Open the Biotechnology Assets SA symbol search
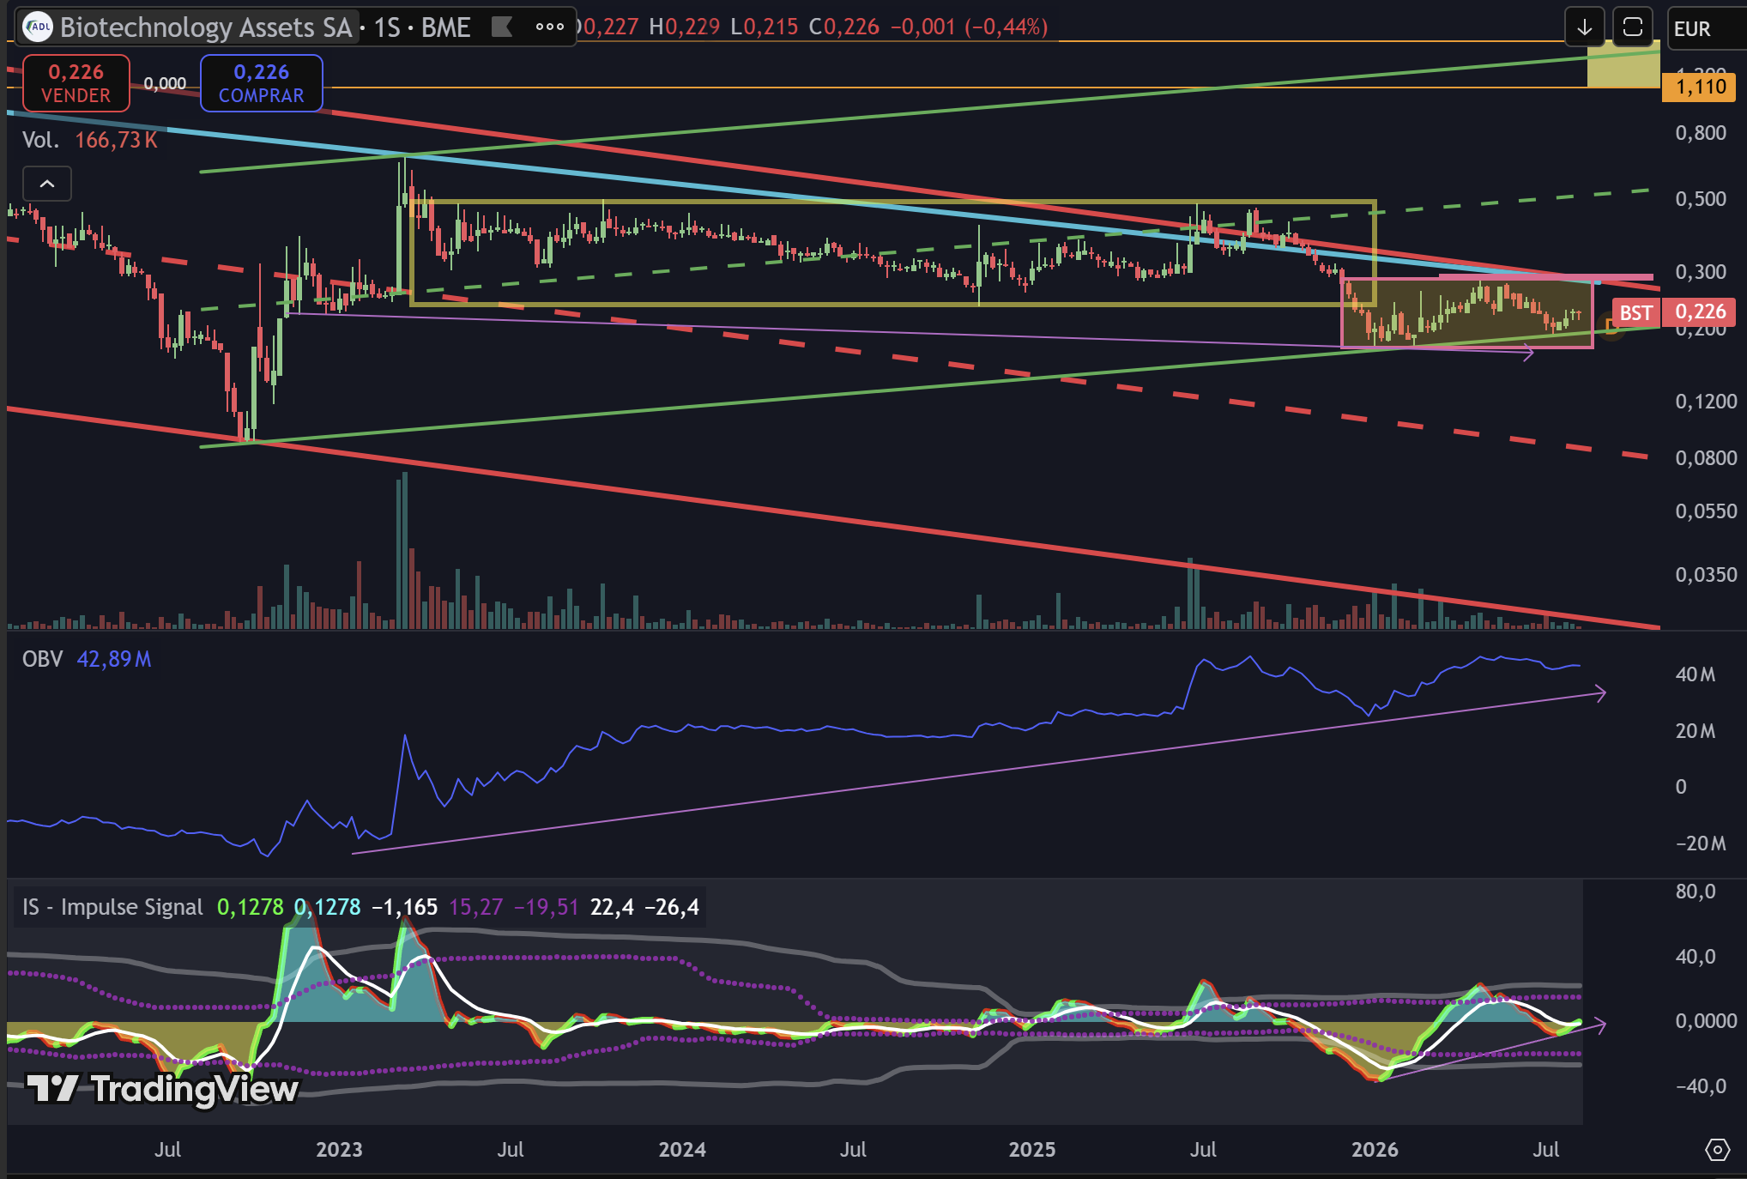1747x1179 pixels. 188,27
